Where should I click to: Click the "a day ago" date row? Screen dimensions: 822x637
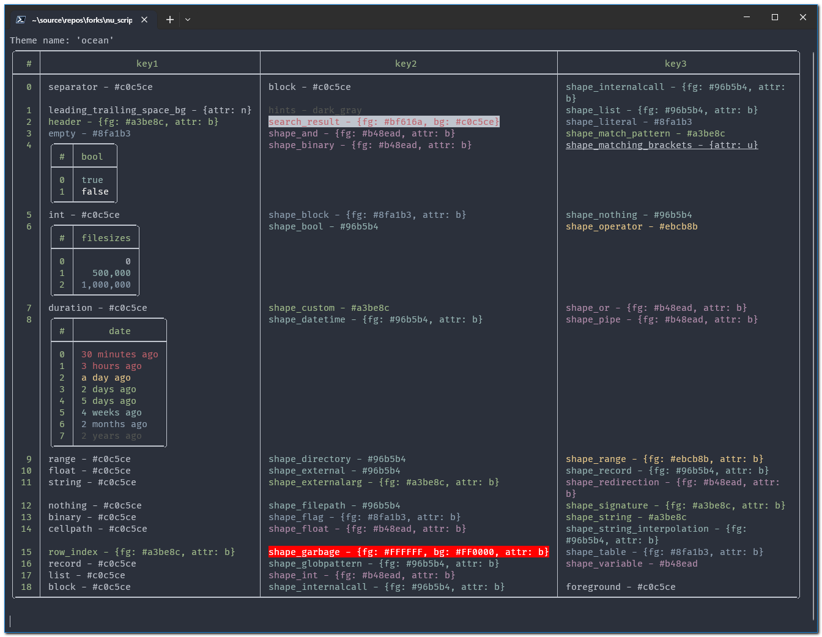[106, 378]
